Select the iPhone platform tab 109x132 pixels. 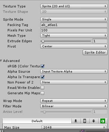(85, 121)
